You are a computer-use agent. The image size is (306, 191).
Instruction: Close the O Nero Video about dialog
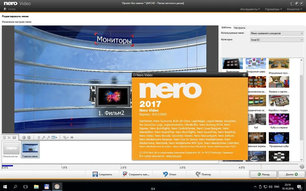[244, 75]
